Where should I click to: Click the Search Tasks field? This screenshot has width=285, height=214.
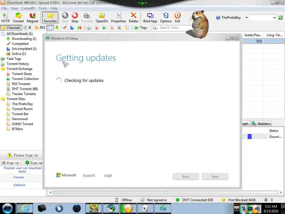coord(173,28)
